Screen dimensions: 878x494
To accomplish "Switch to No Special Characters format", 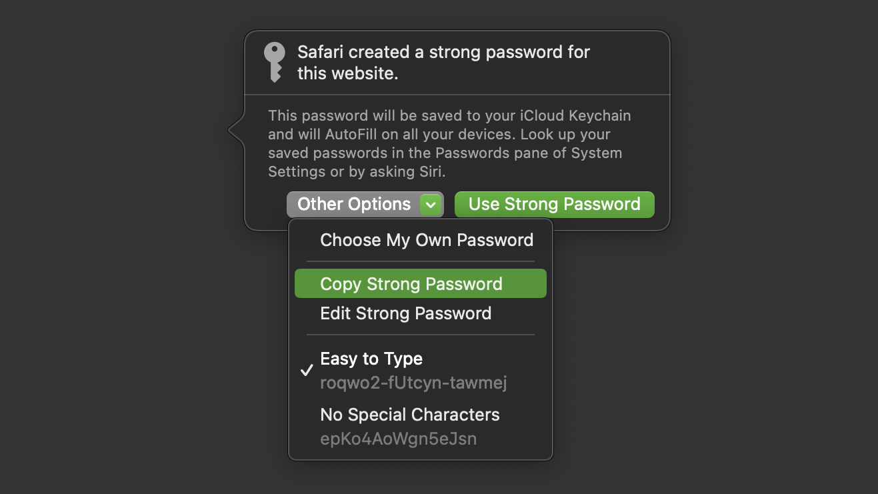I will (x=409, y=415).
